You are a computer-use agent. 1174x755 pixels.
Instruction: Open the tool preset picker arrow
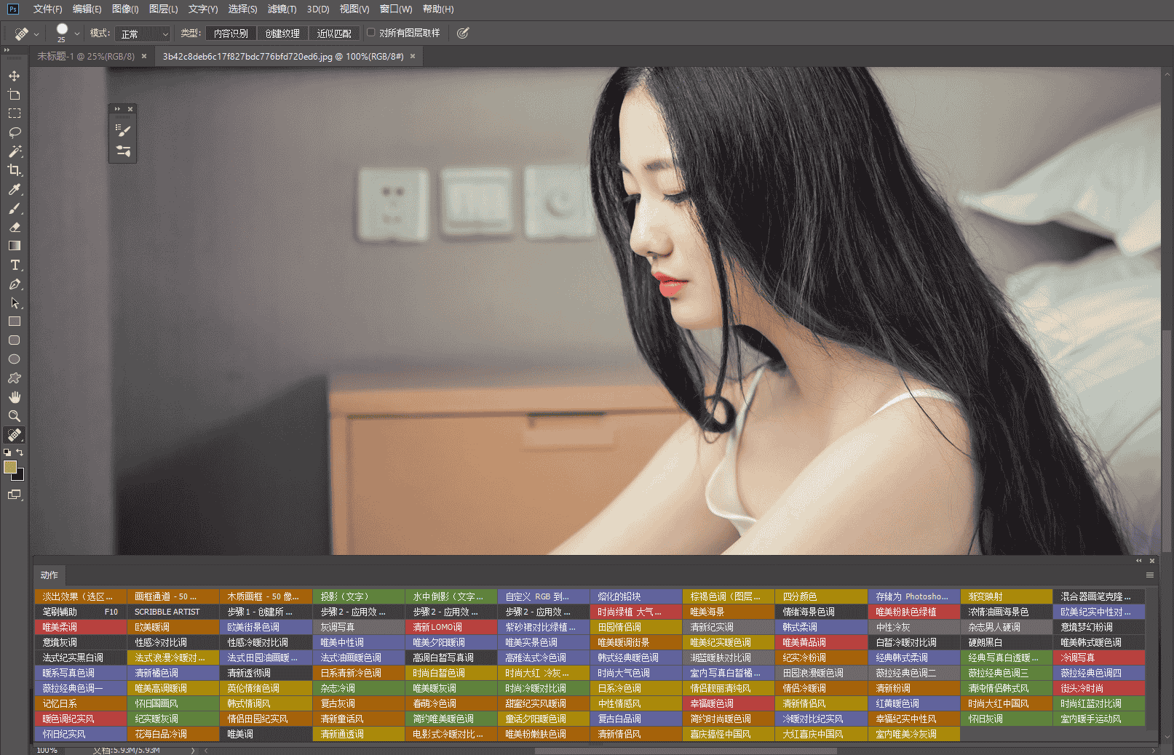(36, 33)
